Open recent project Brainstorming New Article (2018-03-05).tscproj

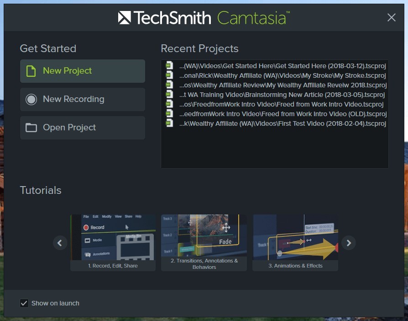282,95
